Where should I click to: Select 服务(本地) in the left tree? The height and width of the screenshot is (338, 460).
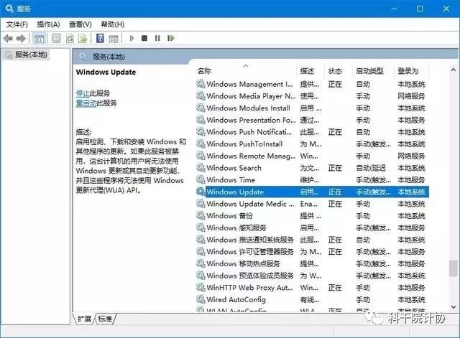(31, 55)
